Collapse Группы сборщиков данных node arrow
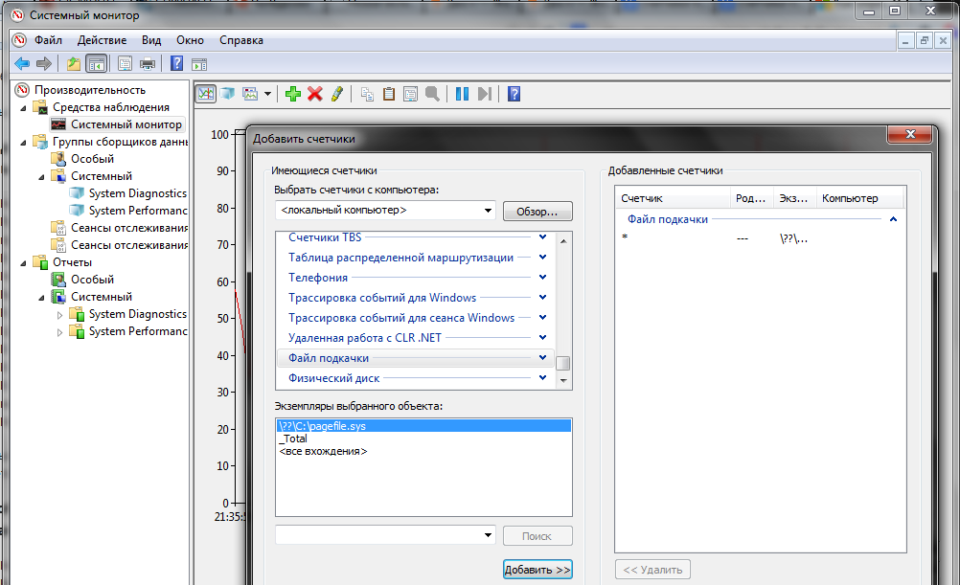This screenshot has width=960, height=585. [24, 142]
